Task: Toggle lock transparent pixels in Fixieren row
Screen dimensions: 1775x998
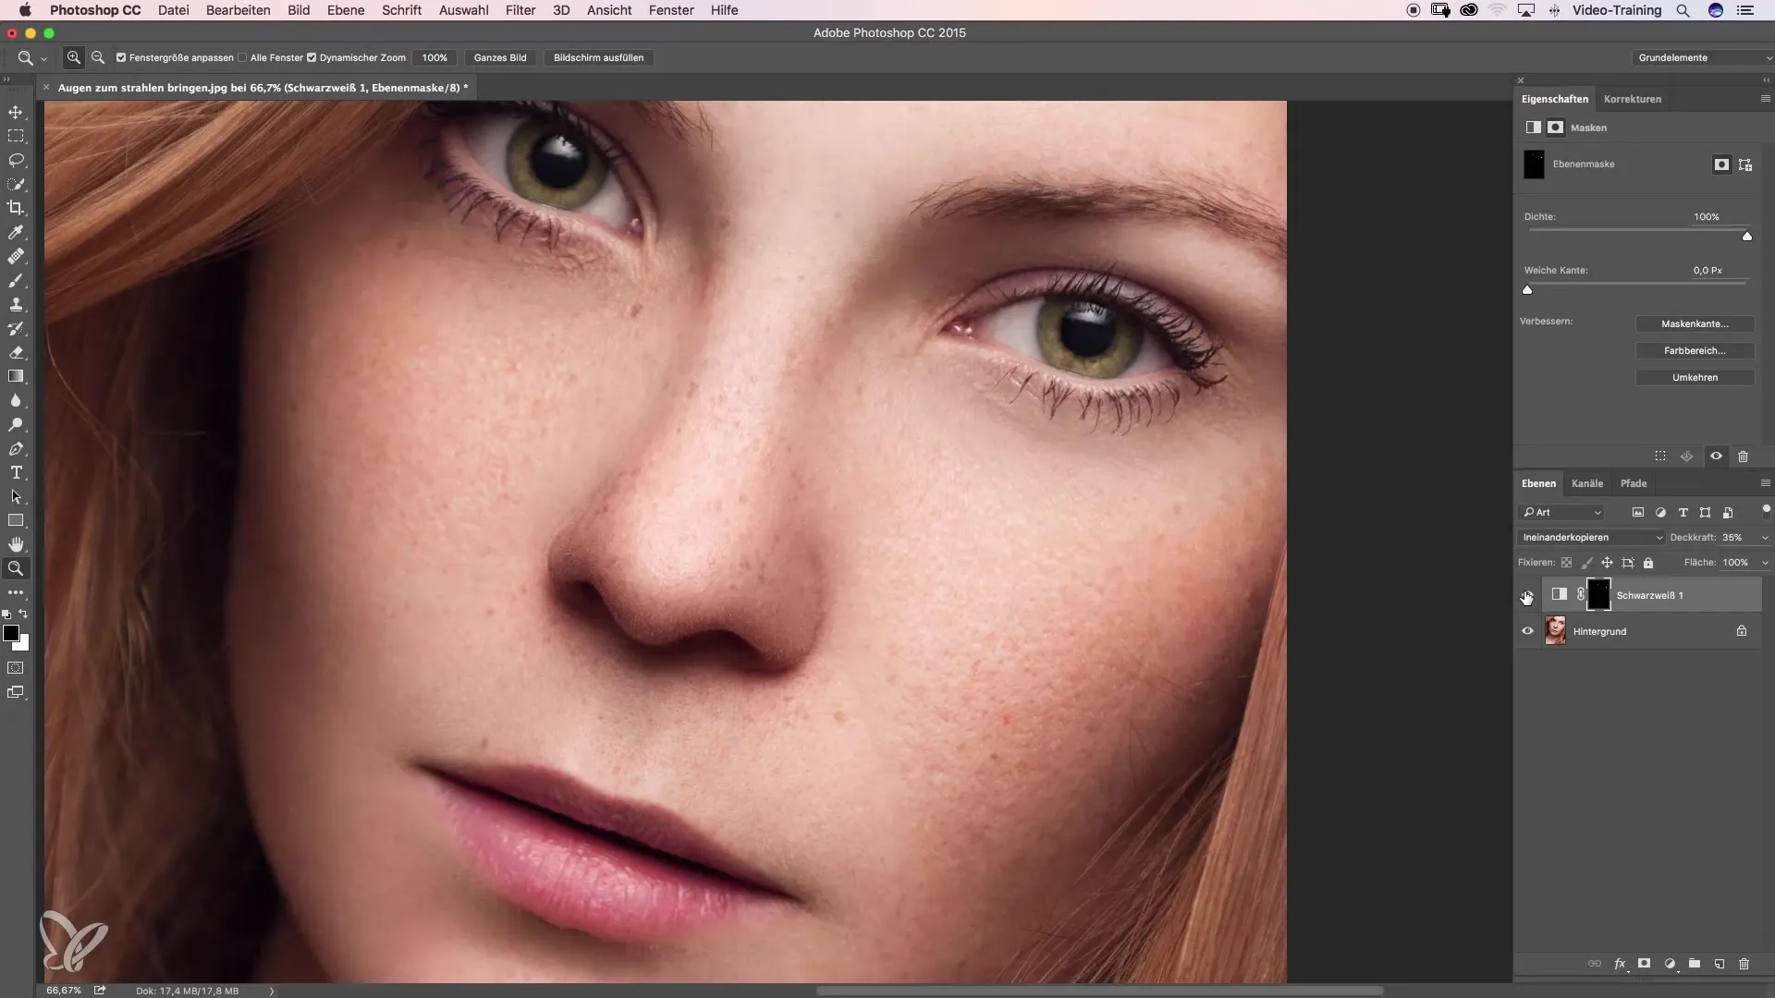Action: tap(1566, 562)
